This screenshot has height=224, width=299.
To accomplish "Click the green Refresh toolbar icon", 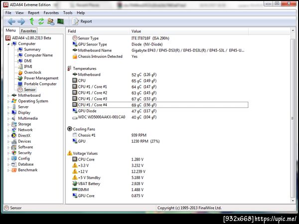I will 41,21.
